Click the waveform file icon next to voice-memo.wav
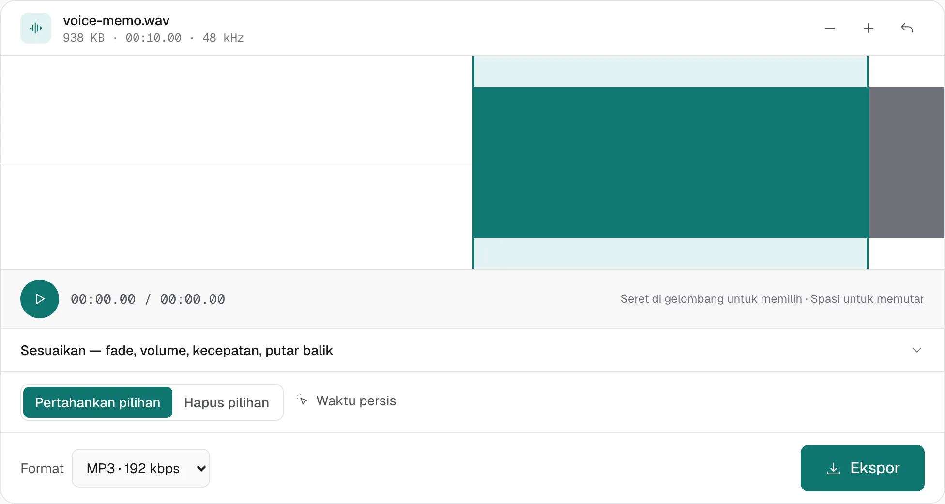This screenshot has height=504, width=945. pyautogui.click(x=36, y=28)
